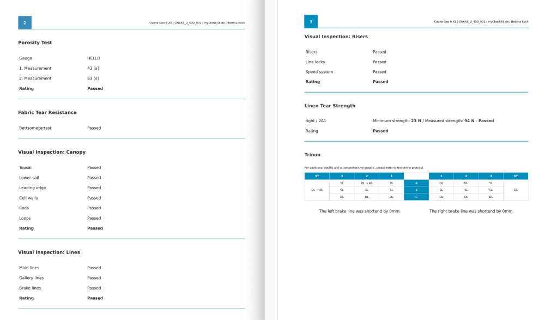Image resolution: width=545 pixels, height=320 pixels.
Task: Click the blue page number 3 badge
Action: pos(311,22)
